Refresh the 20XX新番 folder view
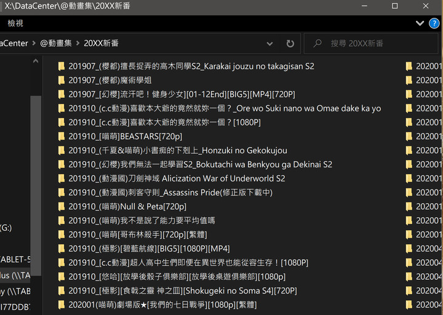Image resolution: width=443 pixels, height=315 pixels. pyautogui.click(x=290, y=44)
